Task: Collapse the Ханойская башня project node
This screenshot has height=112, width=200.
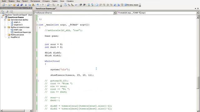Action: 2,17
